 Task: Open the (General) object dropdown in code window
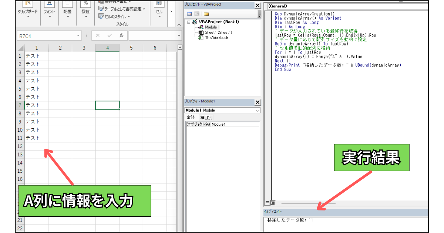346,6
